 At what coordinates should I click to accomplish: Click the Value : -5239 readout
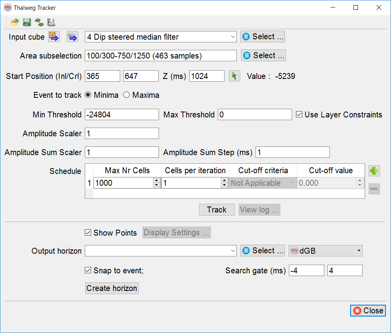(271, 76)
